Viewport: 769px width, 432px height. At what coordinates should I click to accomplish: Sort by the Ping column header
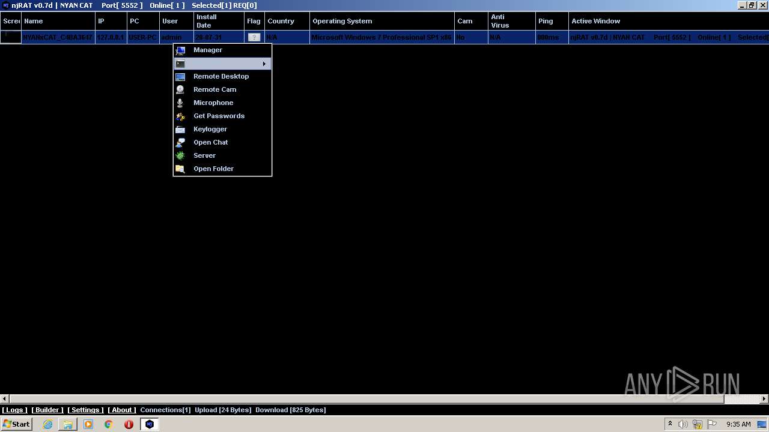tap(552, 21)
